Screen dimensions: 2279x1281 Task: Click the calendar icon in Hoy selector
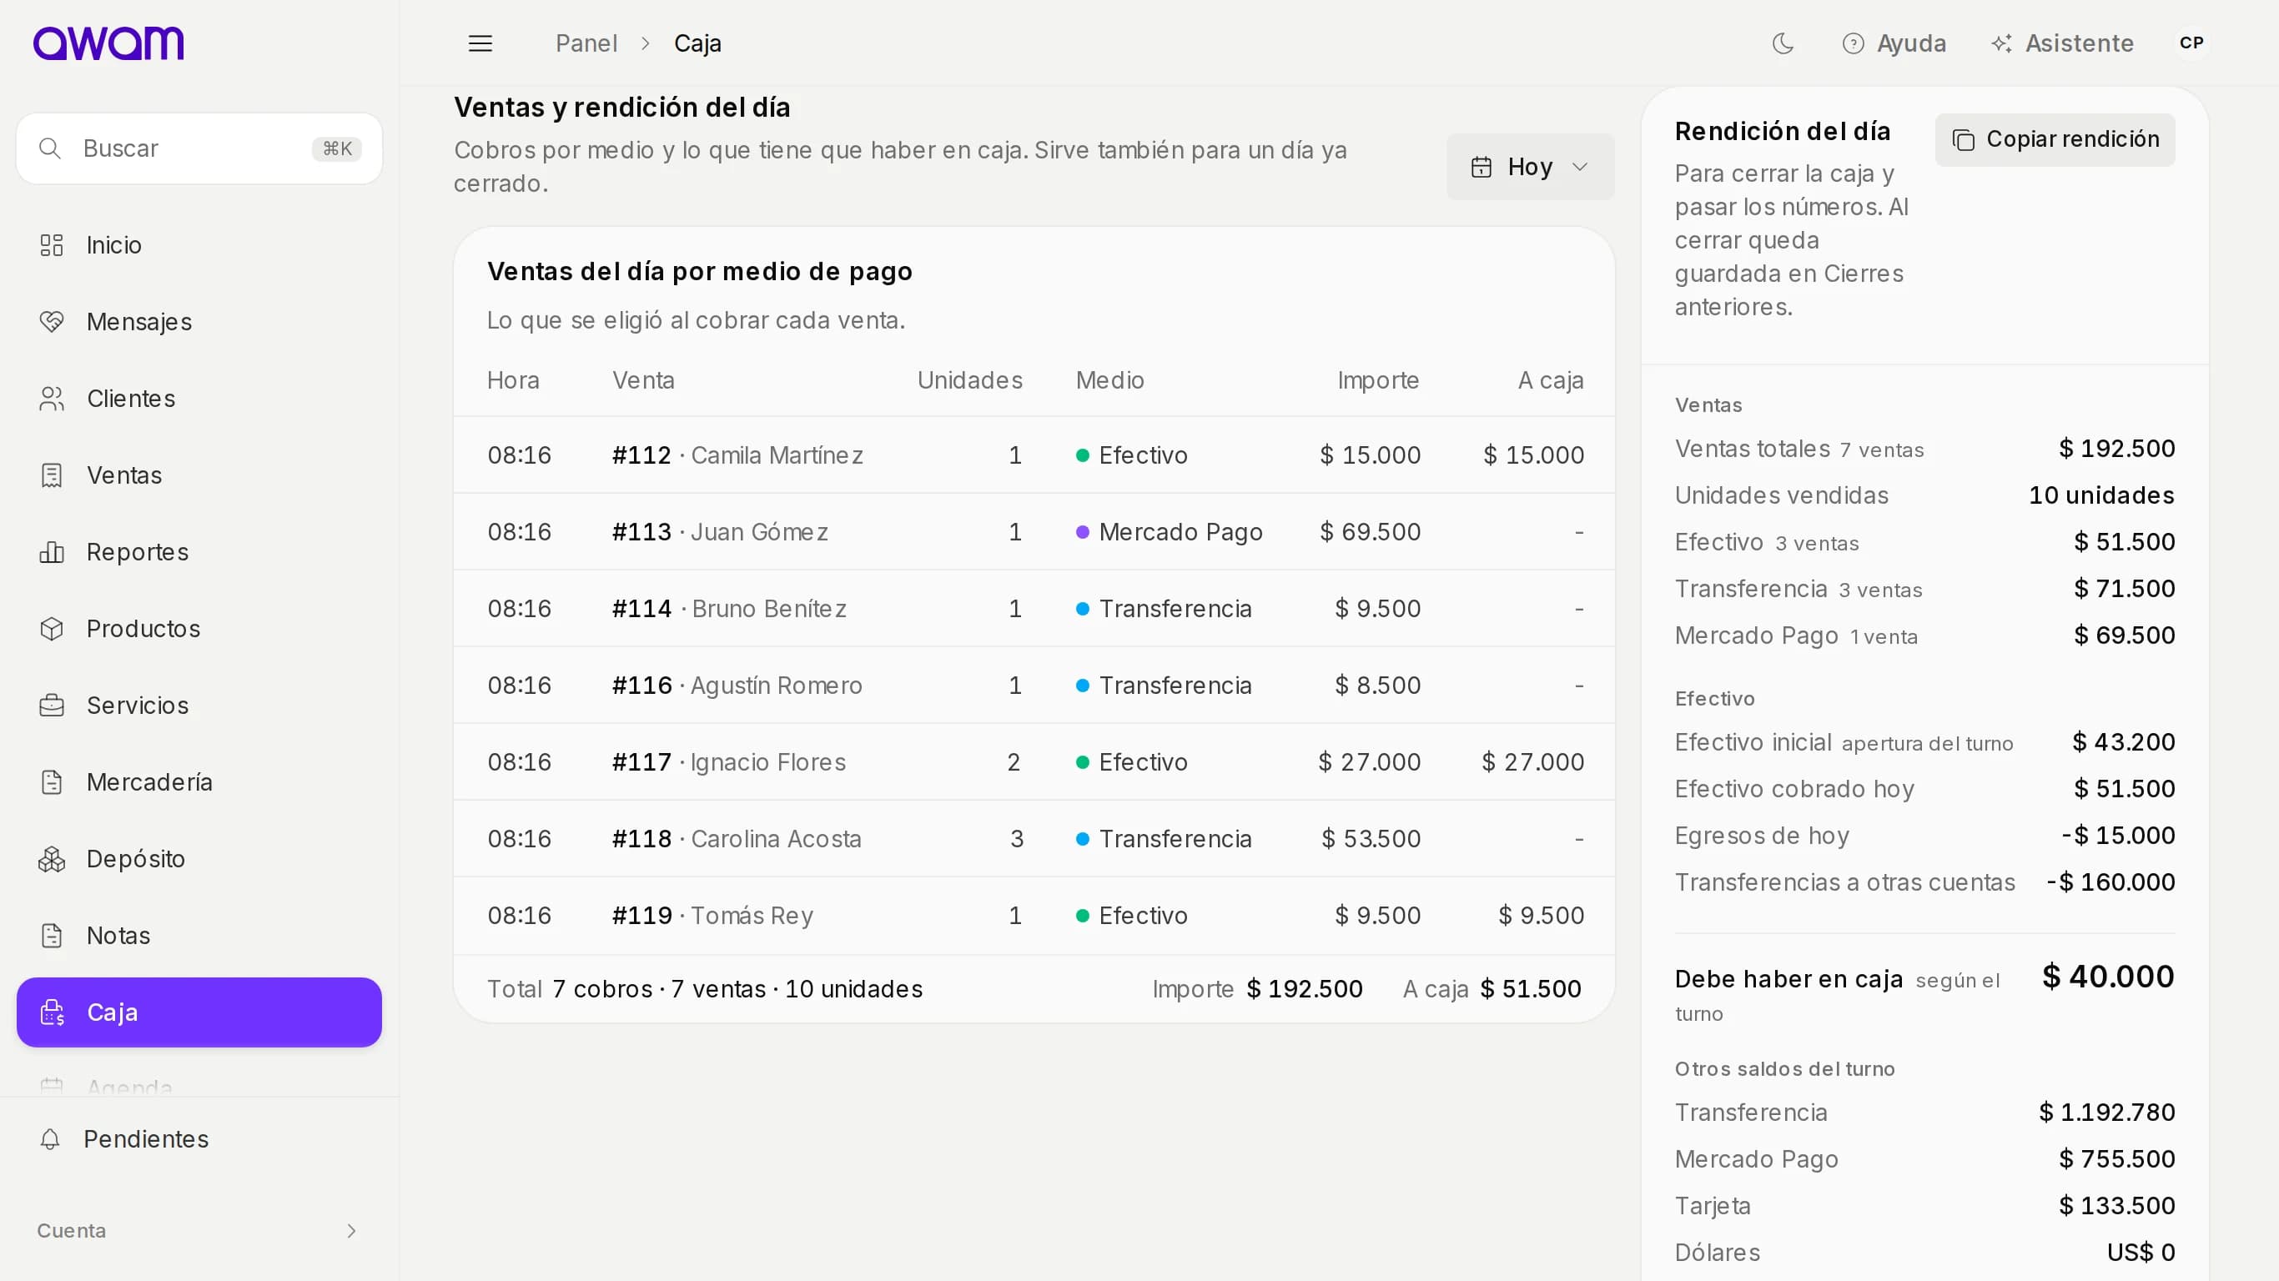click(1481, 166)
